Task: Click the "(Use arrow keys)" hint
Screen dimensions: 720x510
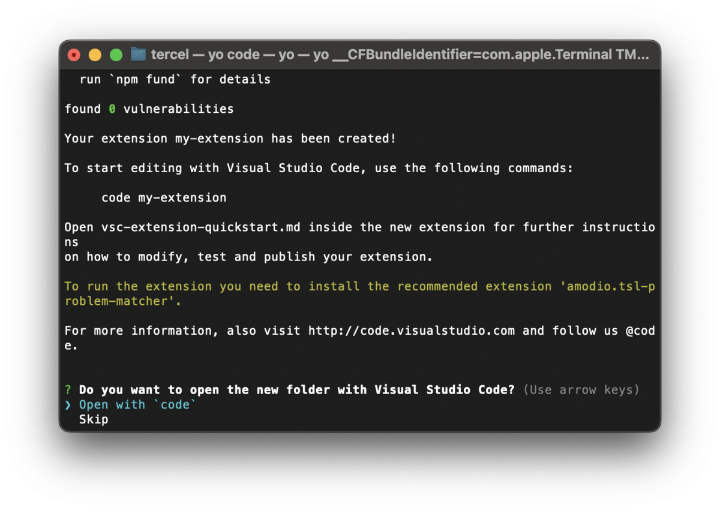Action: 581,390
